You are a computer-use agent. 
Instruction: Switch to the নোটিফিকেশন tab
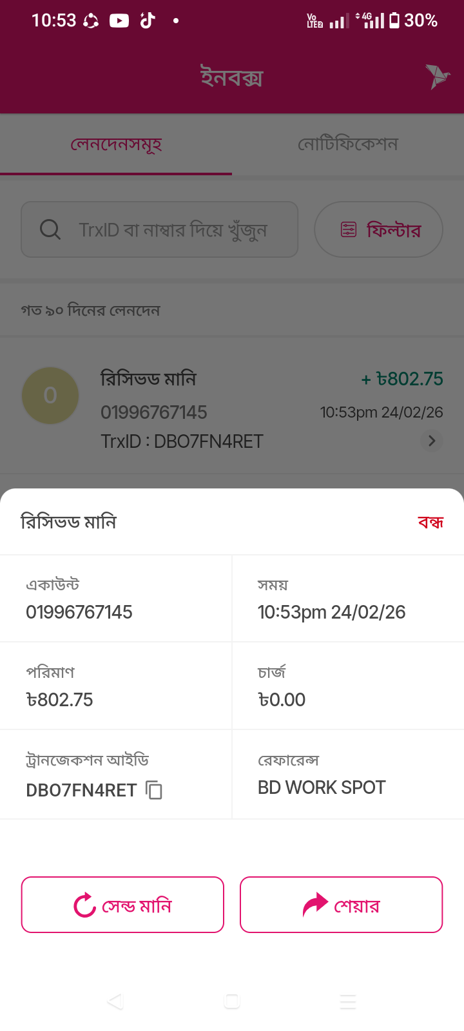pos(348,144)
